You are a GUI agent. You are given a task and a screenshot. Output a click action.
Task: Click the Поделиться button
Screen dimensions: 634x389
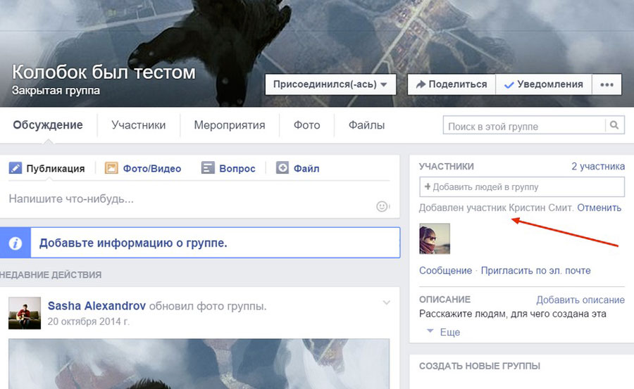coord(452,84)
